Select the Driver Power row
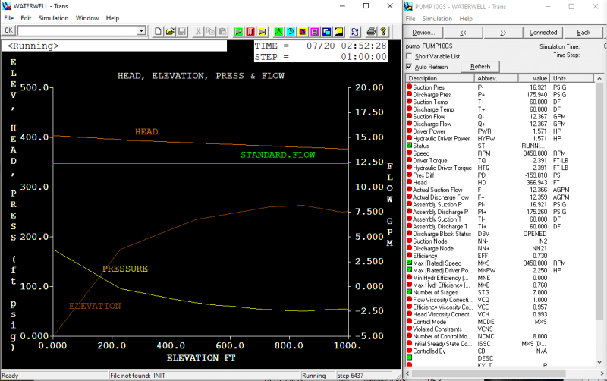 point(499,131)
